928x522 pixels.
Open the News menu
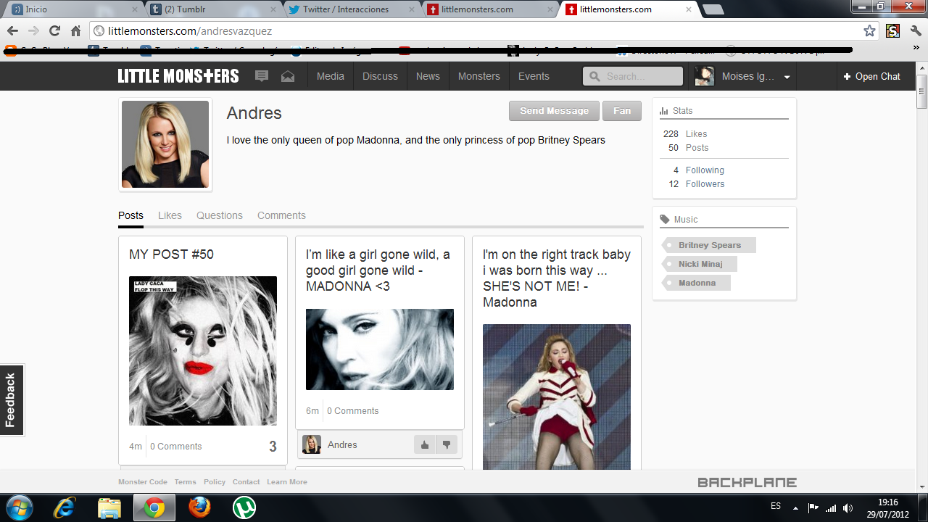coord(428,76)
